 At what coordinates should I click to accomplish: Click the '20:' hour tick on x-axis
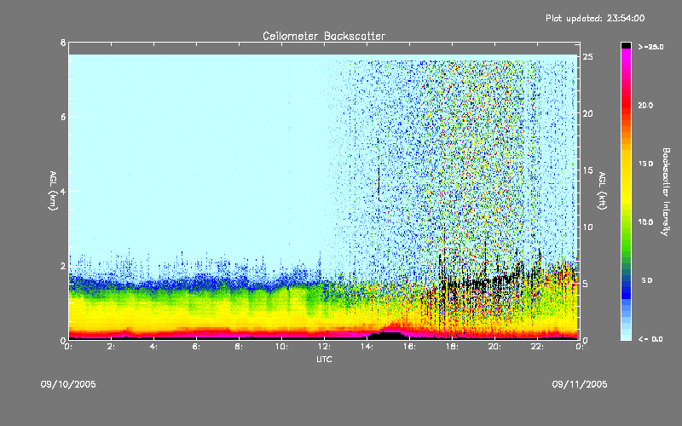(x=494, y=347)
